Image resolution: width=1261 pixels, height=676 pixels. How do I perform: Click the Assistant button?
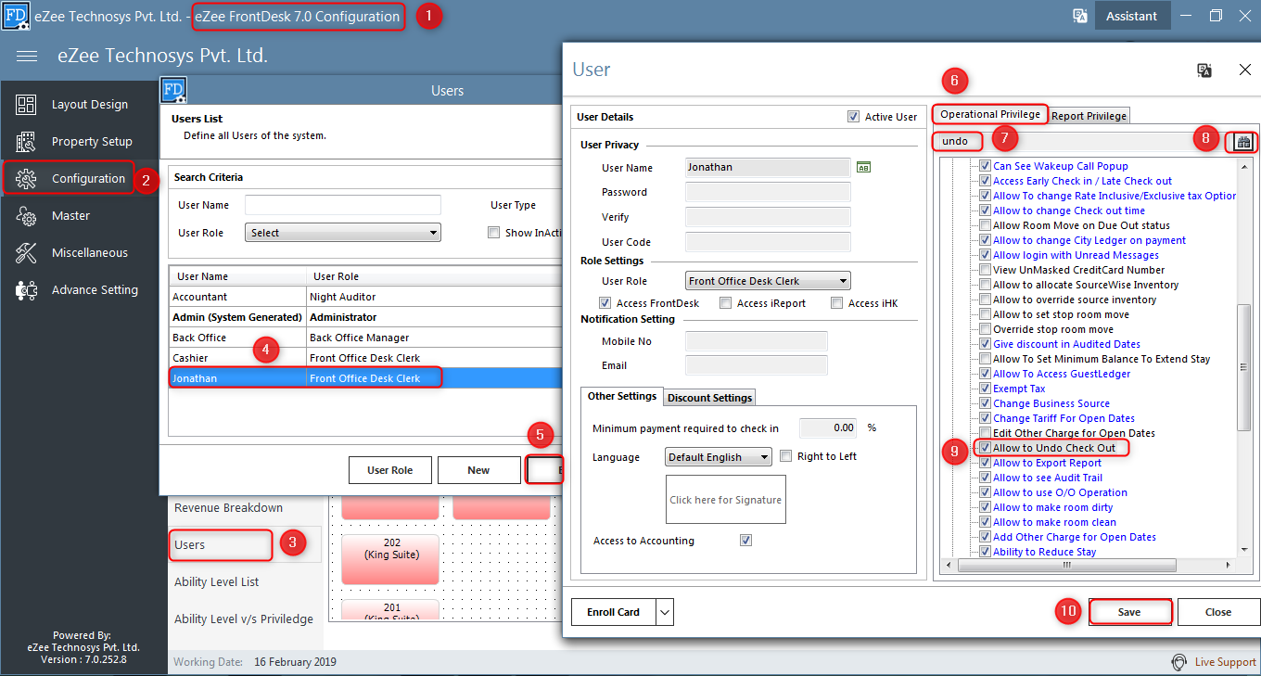pos(1131,16)
